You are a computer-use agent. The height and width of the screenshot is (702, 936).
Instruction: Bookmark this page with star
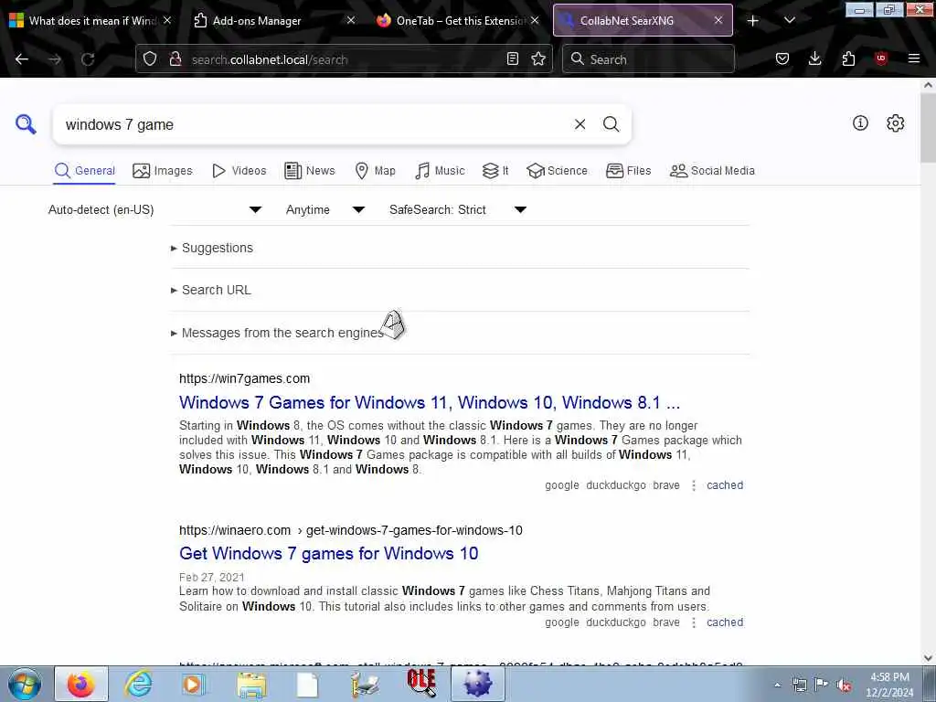pos(538,59)
